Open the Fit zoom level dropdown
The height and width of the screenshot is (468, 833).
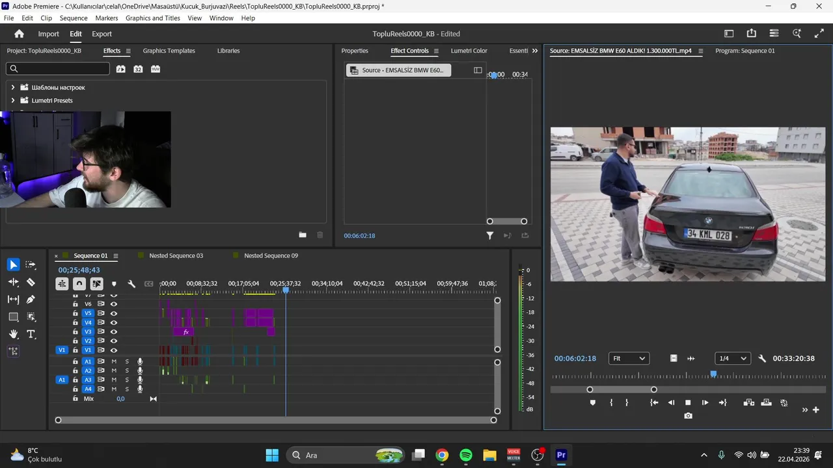coord(629,358)
